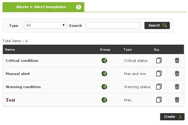Image resolution: width=188 pixels, height=125 pixels.
Task: Copy the Test template
Action: [159, 100]
